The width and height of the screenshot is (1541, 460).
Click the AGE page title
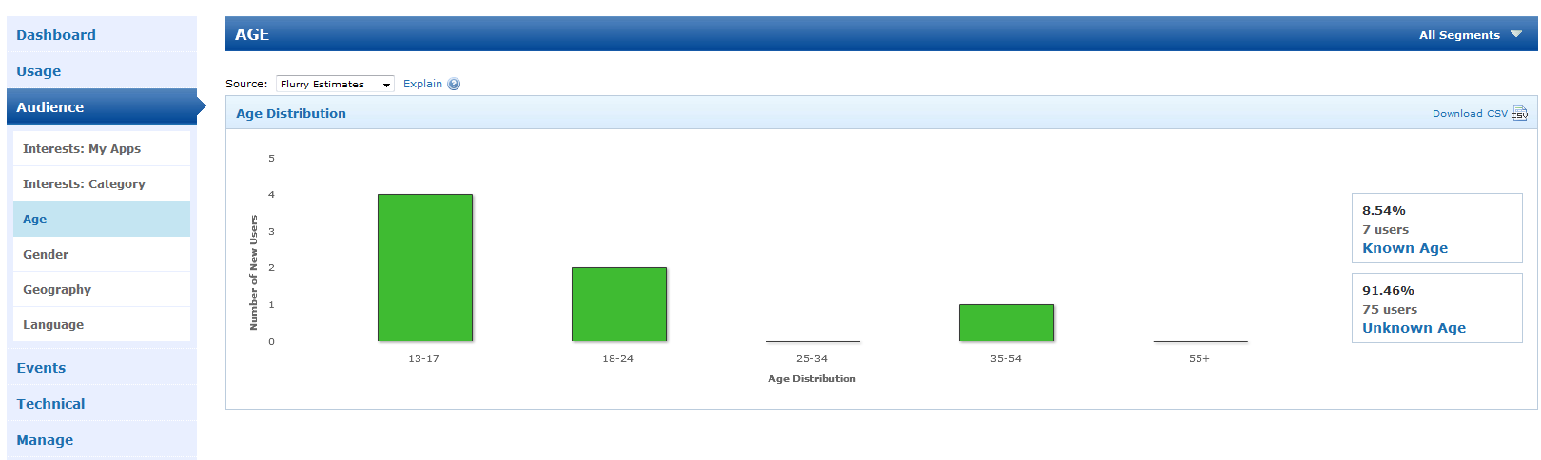point(252,34)
